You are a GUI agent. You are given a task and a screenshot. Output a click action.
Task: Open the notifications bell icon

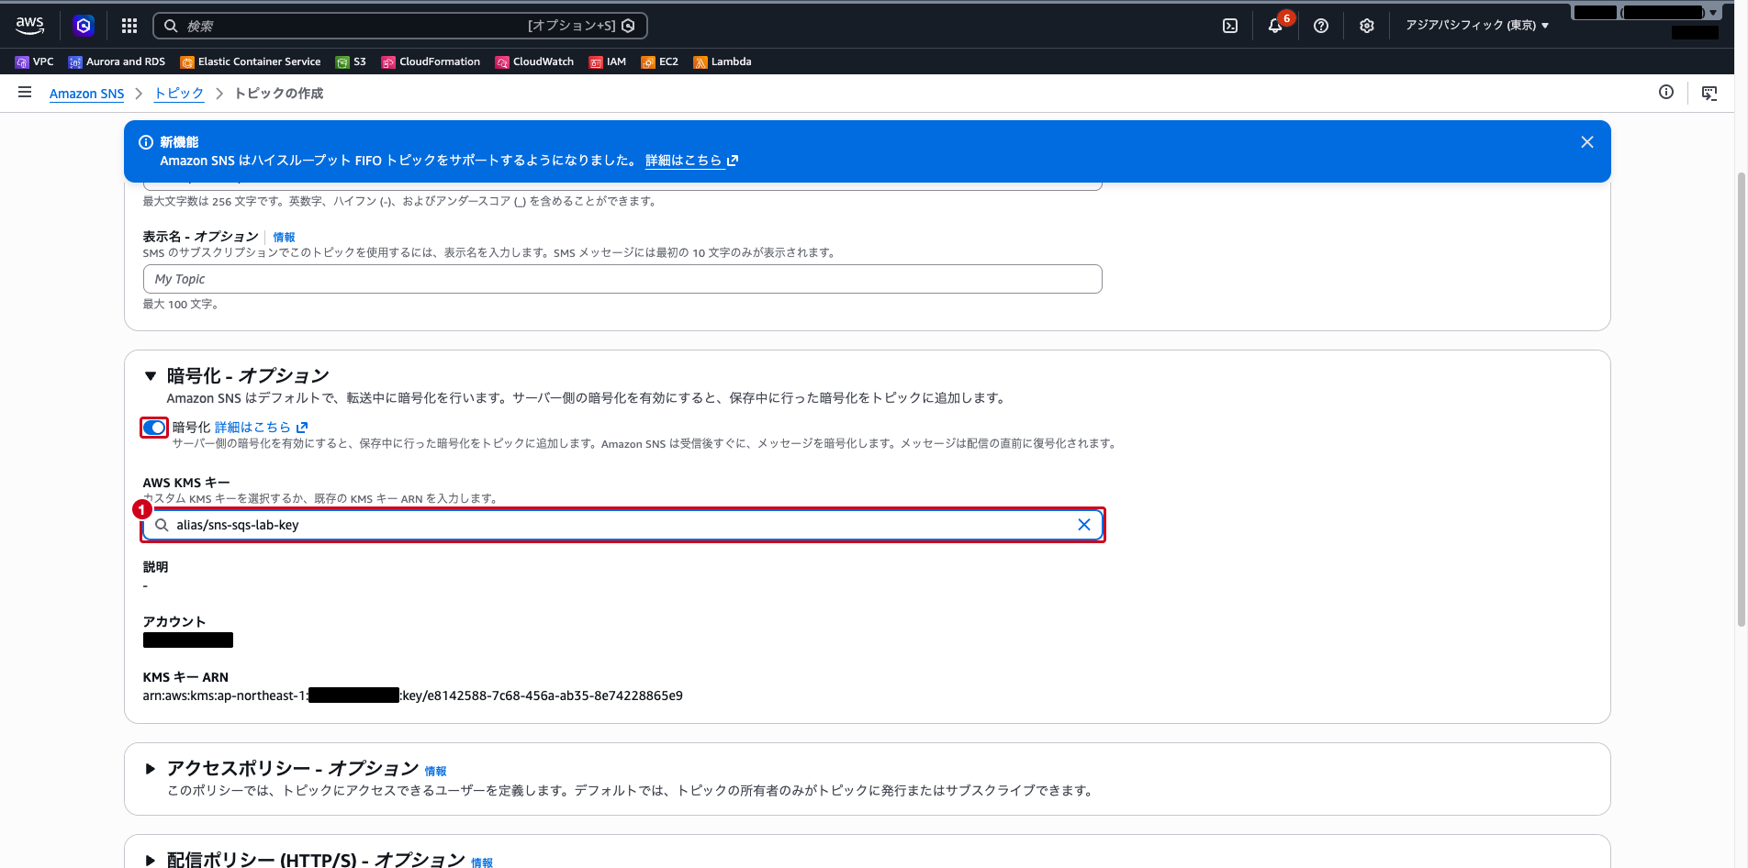tap(1275, 26)
